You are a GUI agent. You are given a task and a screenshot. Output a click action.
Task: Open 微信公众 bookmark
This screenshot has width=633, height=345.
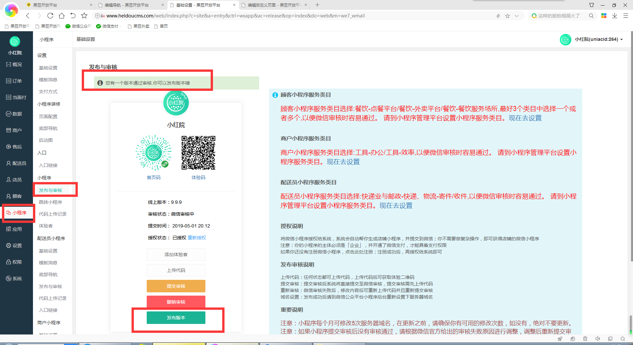[x=78, y=26]
